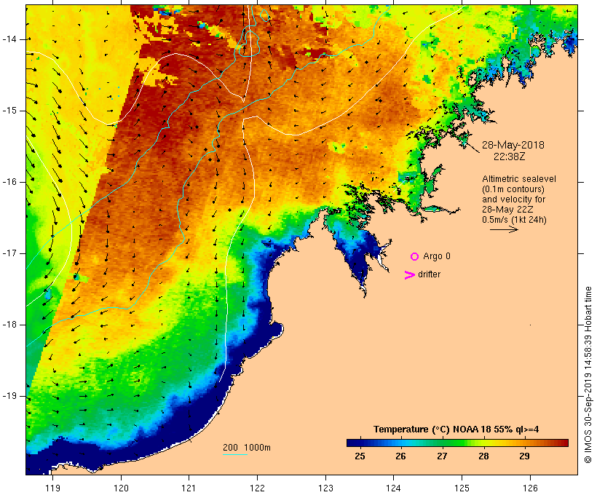Click the velocity scale reference arrow

pyautogui.click(x=504, y=229)
